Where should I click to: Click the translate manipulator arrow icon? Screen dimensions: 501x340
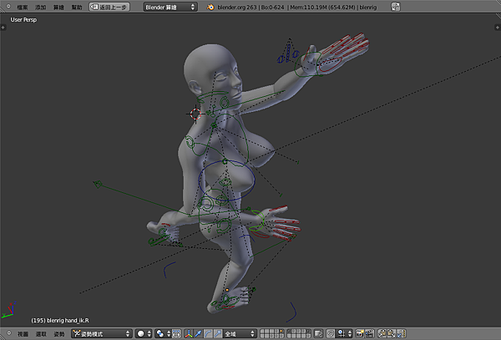pyautogui.click(x=198, y=333)
